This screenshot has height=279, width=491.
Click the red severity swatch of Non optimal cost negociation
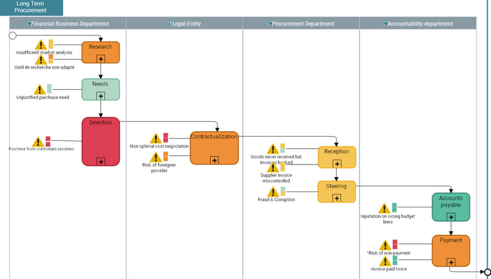[x=166, y=138]
